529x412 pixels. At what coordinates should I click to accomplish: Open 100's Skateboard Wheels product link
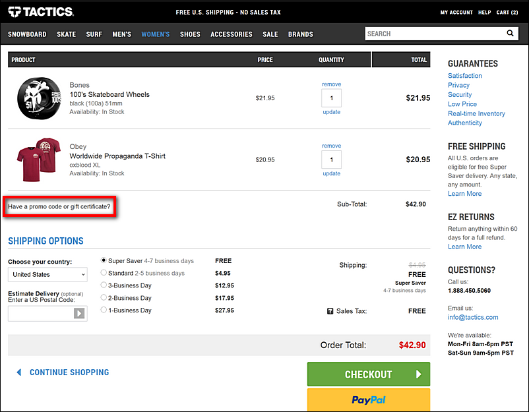coord(109,94)
